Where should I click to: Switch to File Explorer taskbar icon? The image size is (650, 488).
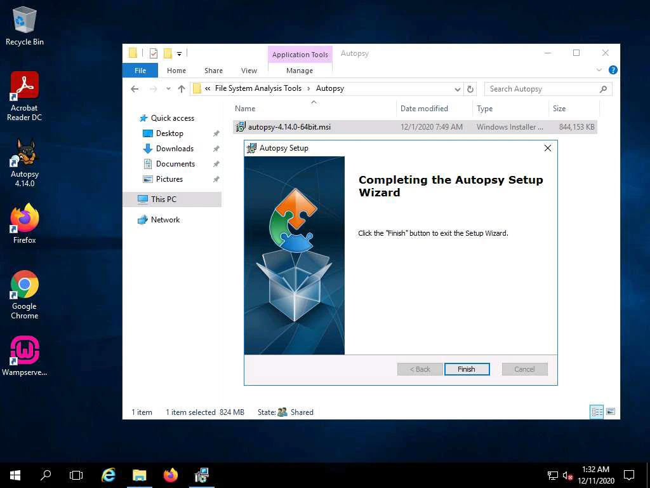pos(139,475)
